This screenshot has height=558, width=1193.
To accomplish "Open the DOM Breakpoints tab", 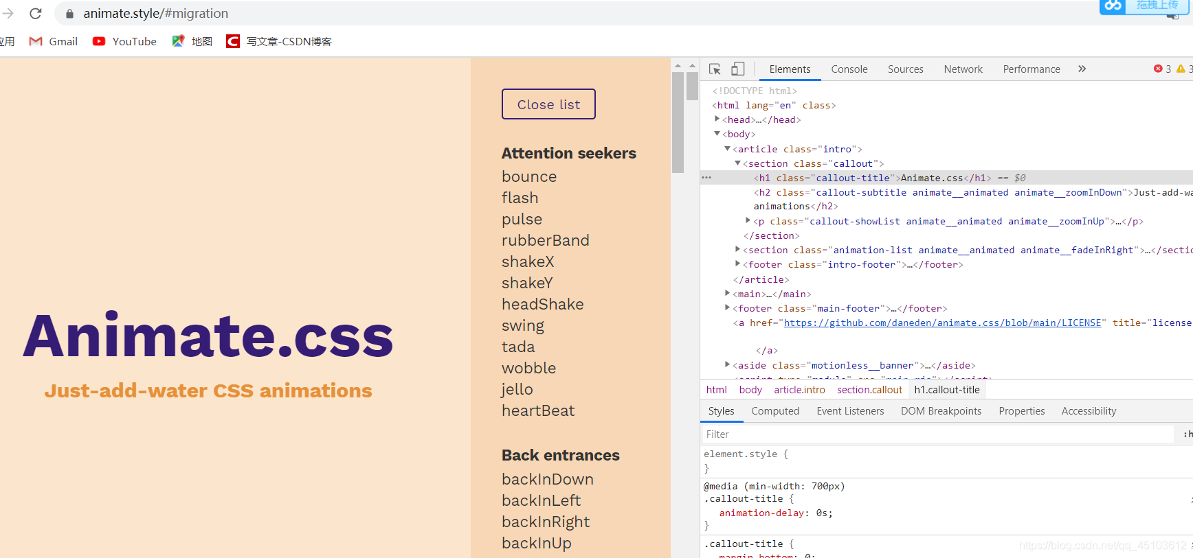I will point(941,411).
